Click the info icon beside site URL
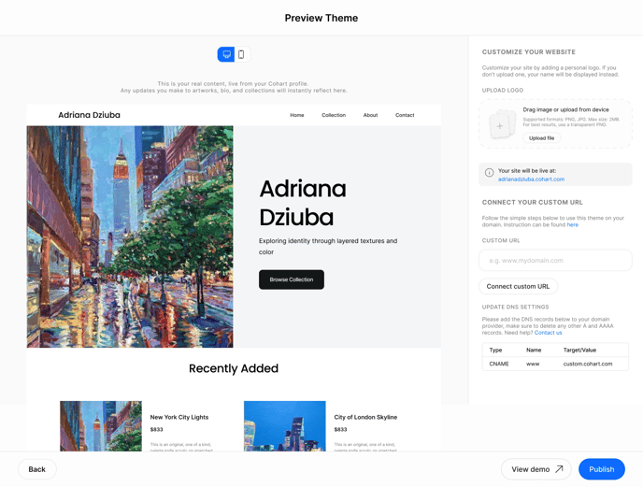643x487 pixels. [x=489, y=173]
